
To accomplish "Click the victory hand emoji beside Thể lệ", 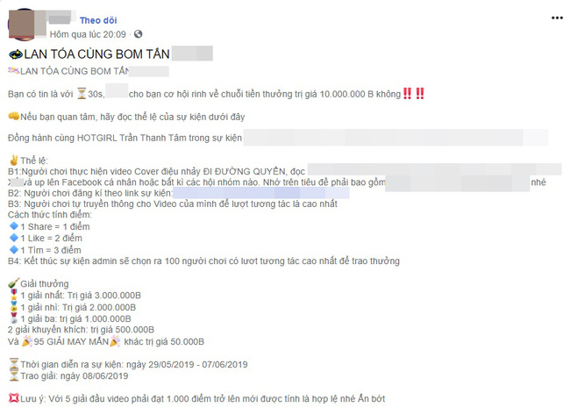I will click(14, 160).
